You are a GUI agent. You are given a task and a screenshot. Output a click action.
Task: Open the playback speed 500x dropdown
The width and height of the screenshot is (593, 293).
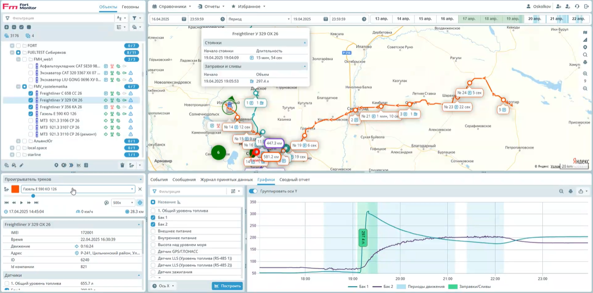(123, 203)
